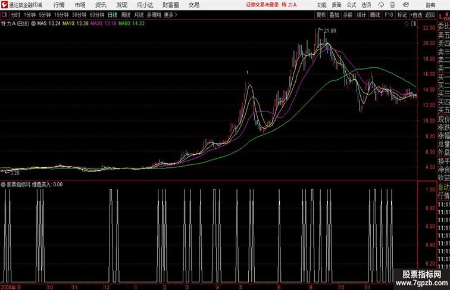Viewport: 450px width, 290px height.
Task: Open the F10 company info button
Action: pos(389,15)
